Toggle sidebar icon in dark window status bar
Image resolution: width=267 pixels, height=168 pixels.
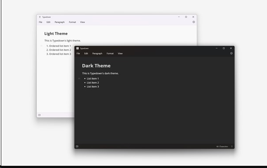(77, 147)
